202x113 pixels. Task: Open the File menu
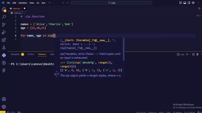click(x=9, y=3)
